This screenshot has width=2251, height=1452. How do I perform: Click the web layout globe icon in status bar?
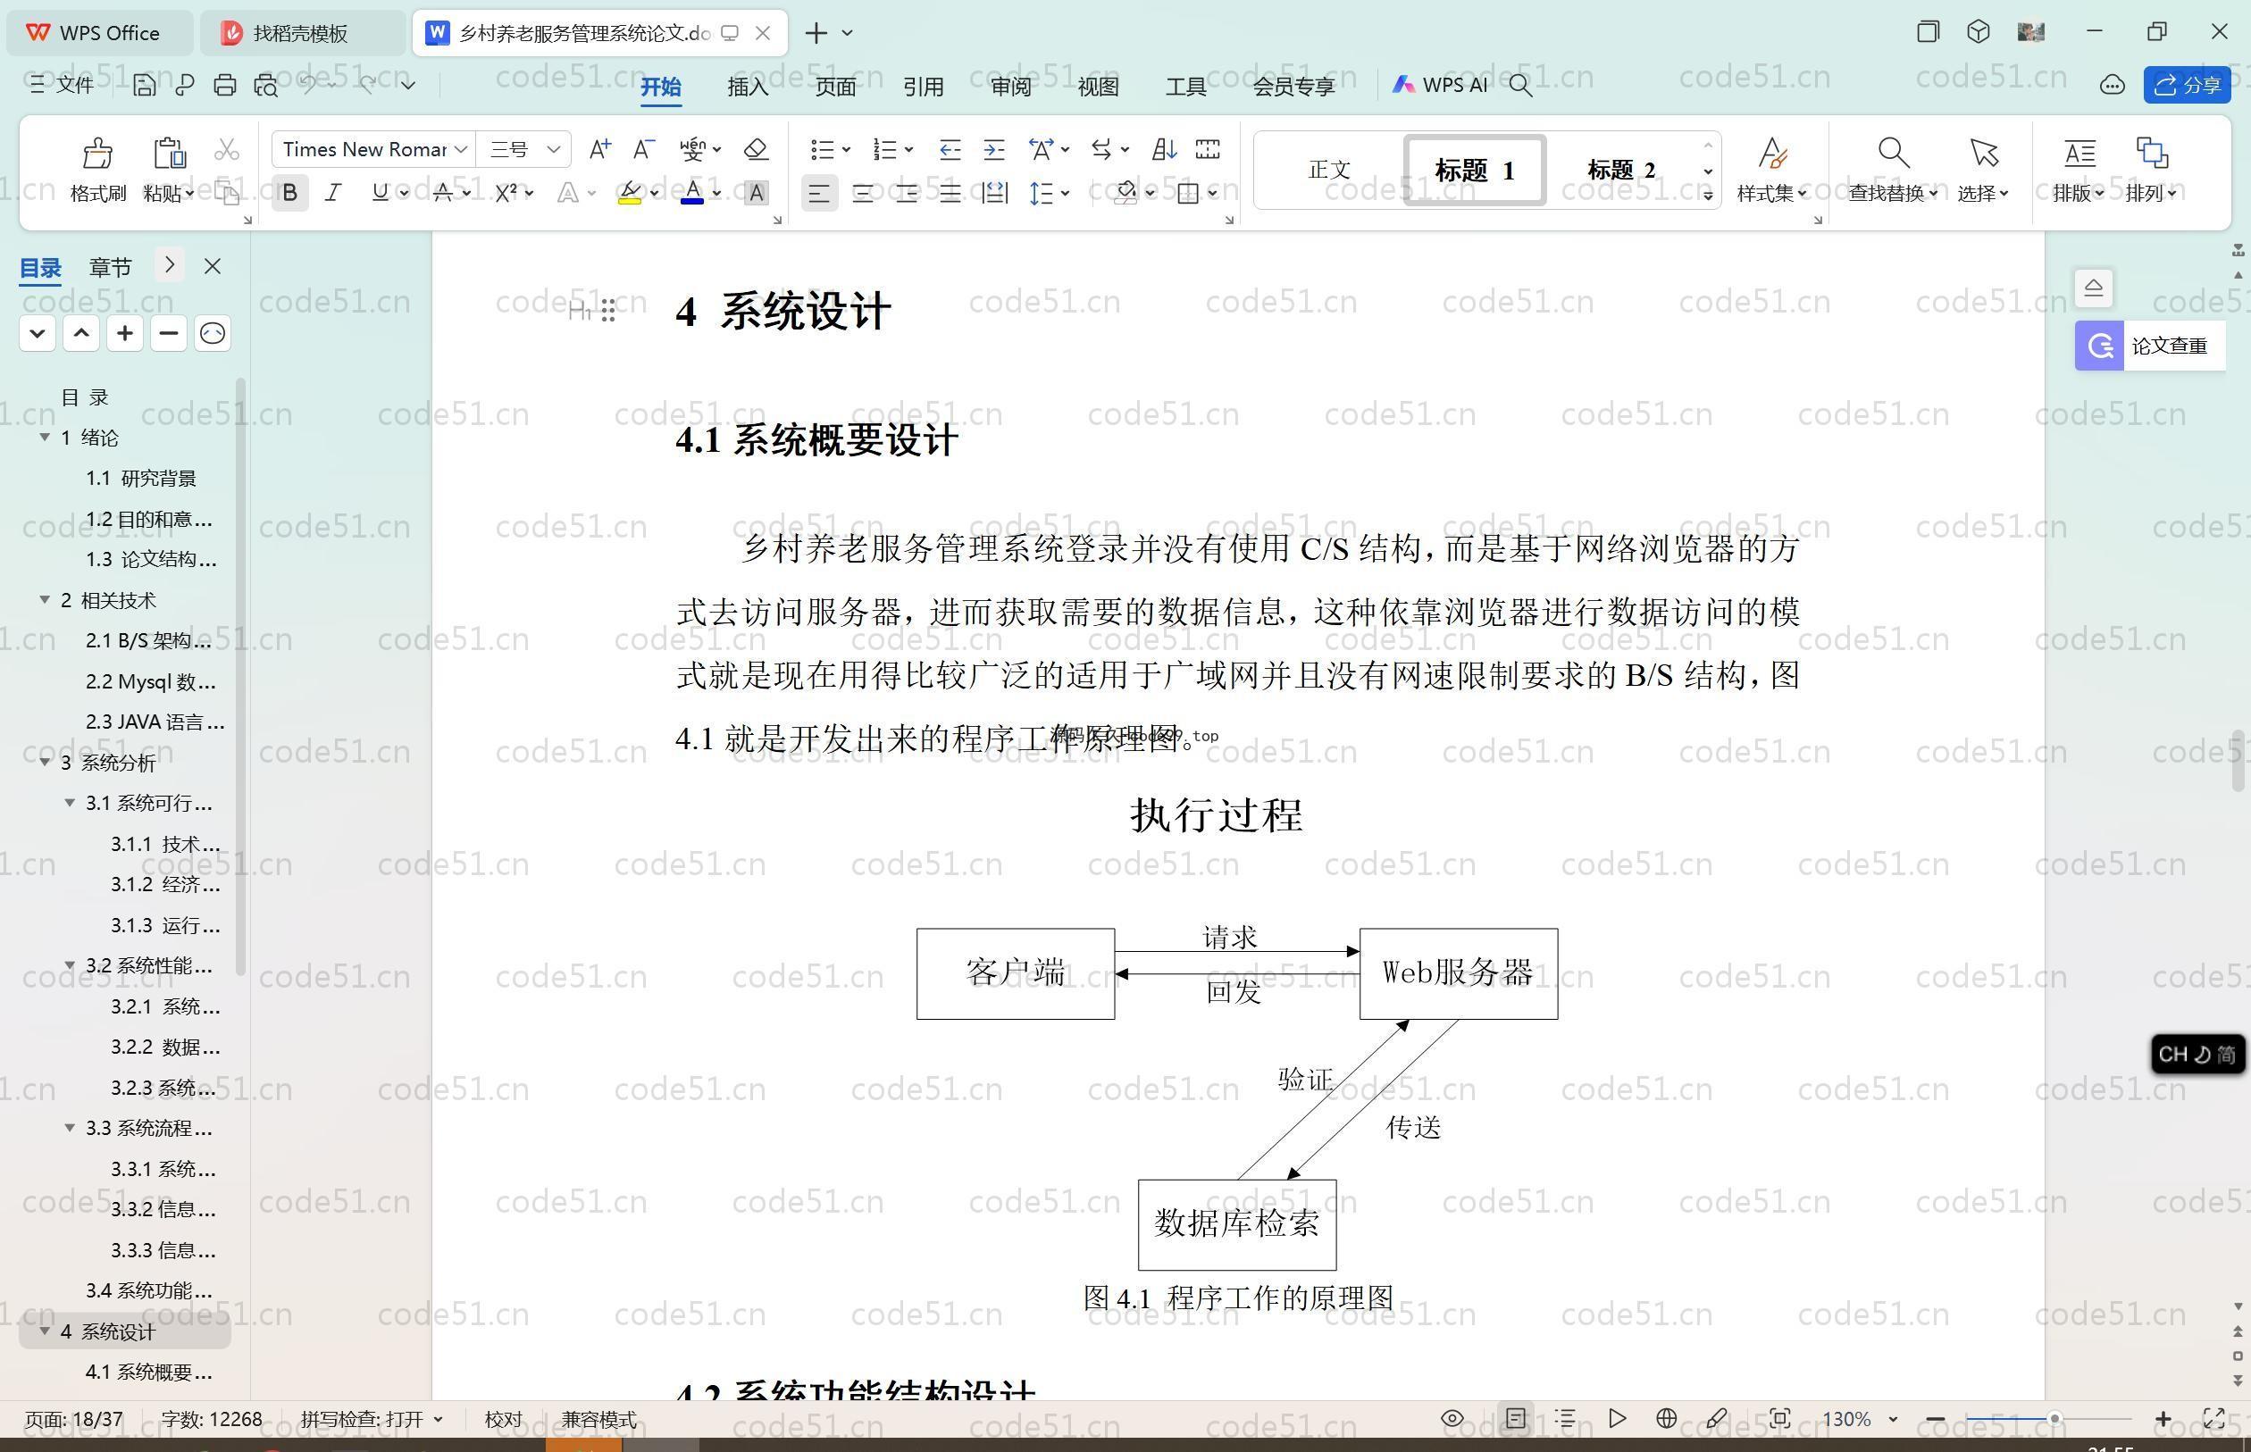[x=1666, y=1418]
